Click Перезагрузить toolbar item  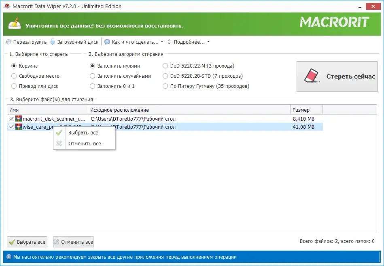click(x=26, y=42)
